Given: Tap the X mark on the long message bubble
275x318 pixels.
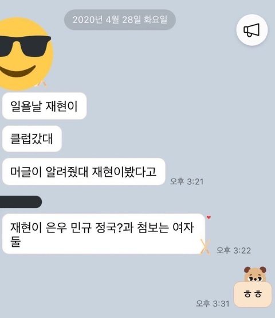Looking at the screenshot, I should [x=205, y=247].
